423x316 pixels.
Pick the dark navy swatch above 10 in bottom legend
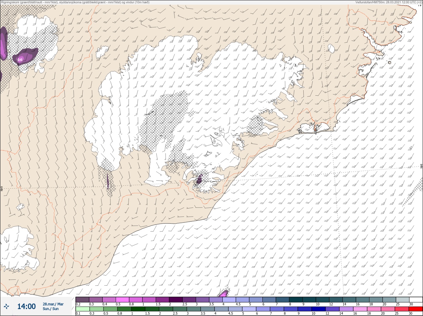[x=319, y=309]
